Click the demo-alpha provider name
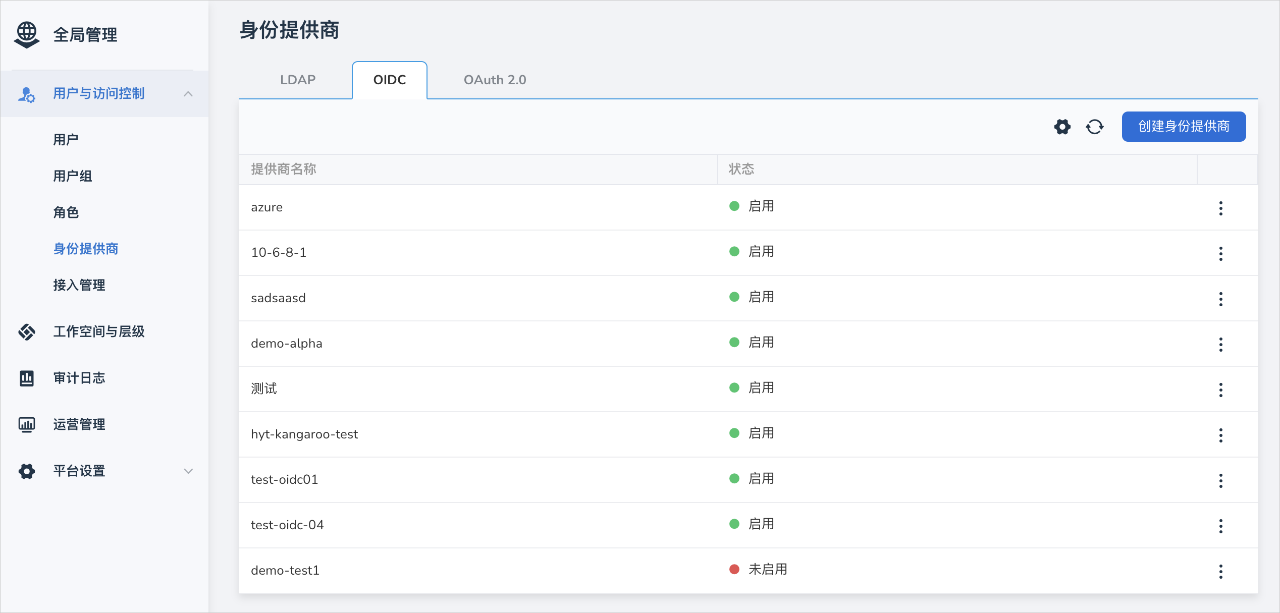 (287, 343)
